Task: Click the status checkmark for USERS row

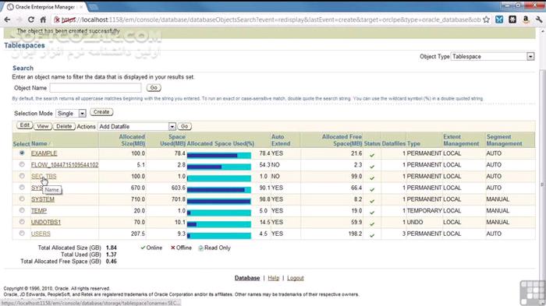Action: click(372, 235)
